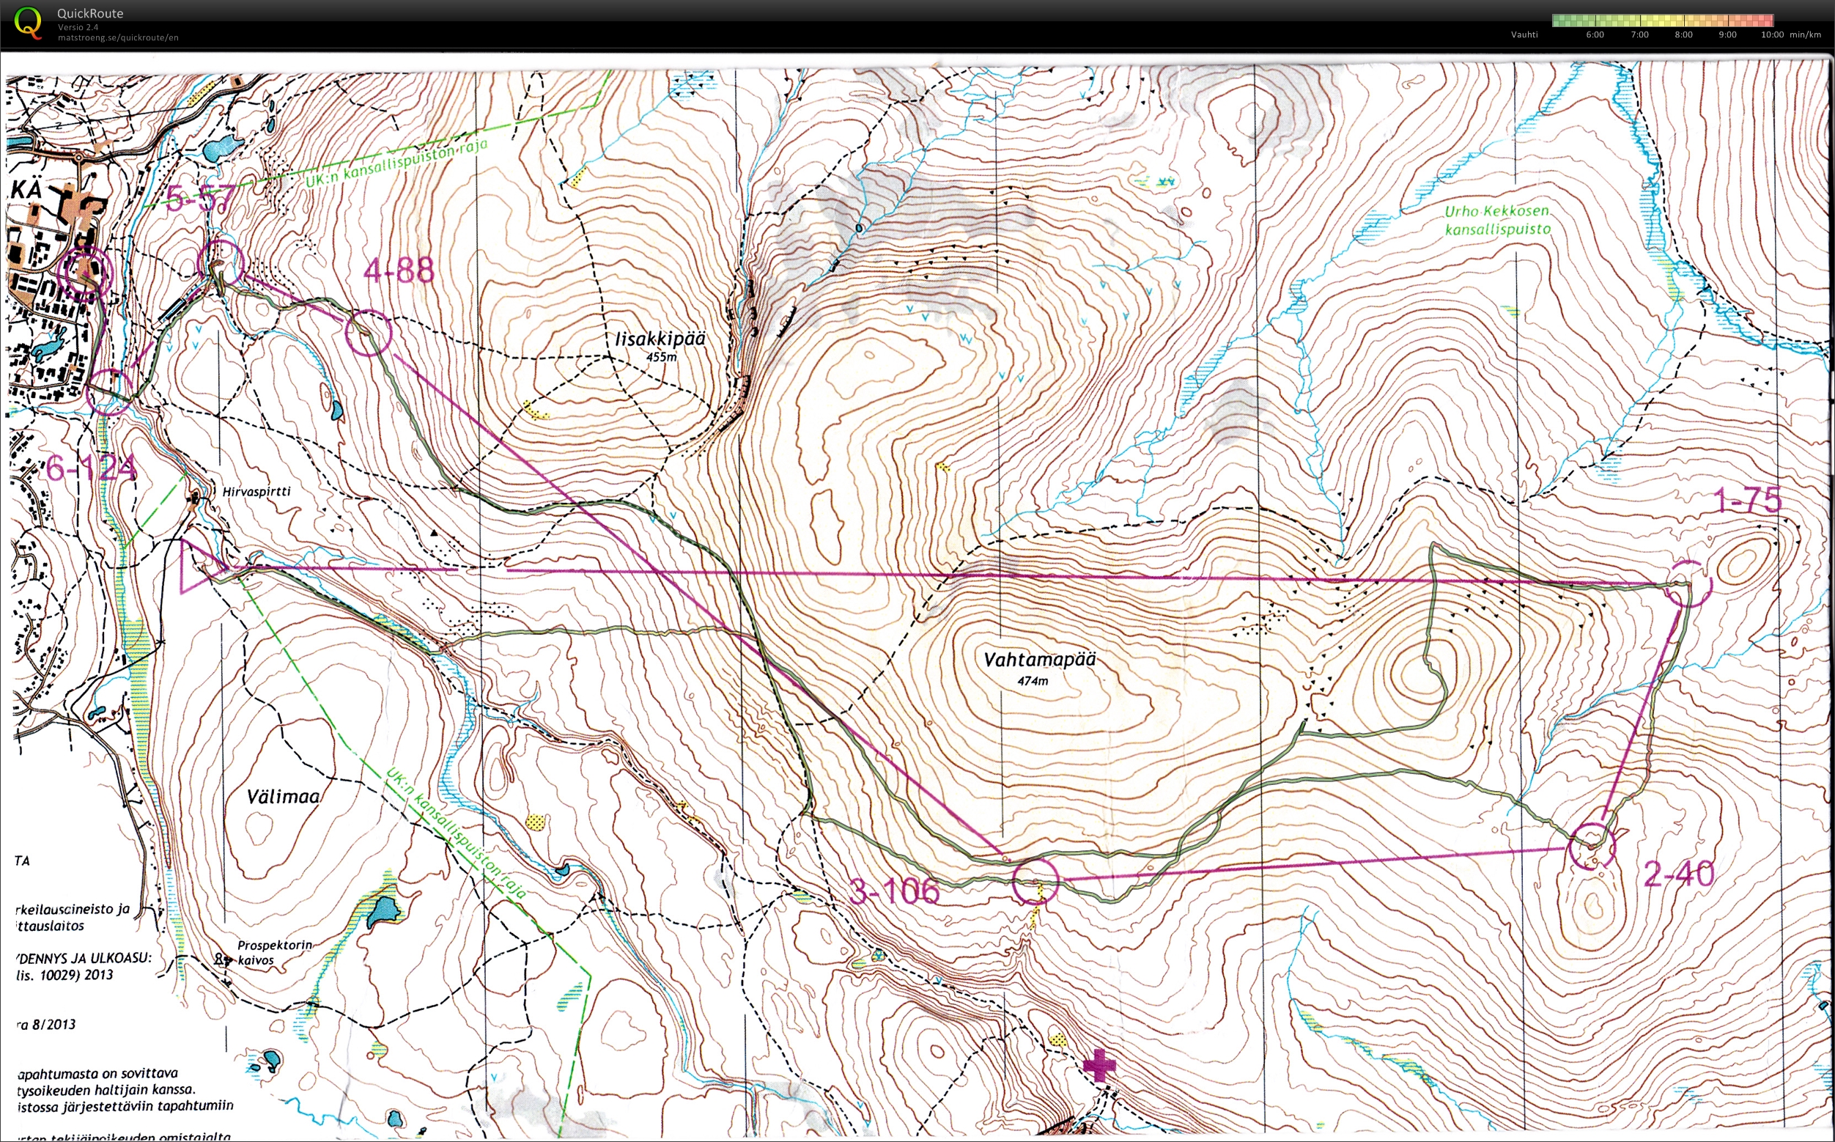Click the '6-124' control number label

92,468
